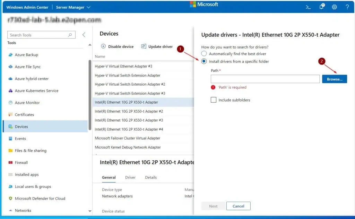This screenshot has width=355, height=219.
Task: Click the disabled Next button
Action: point(213,206)
